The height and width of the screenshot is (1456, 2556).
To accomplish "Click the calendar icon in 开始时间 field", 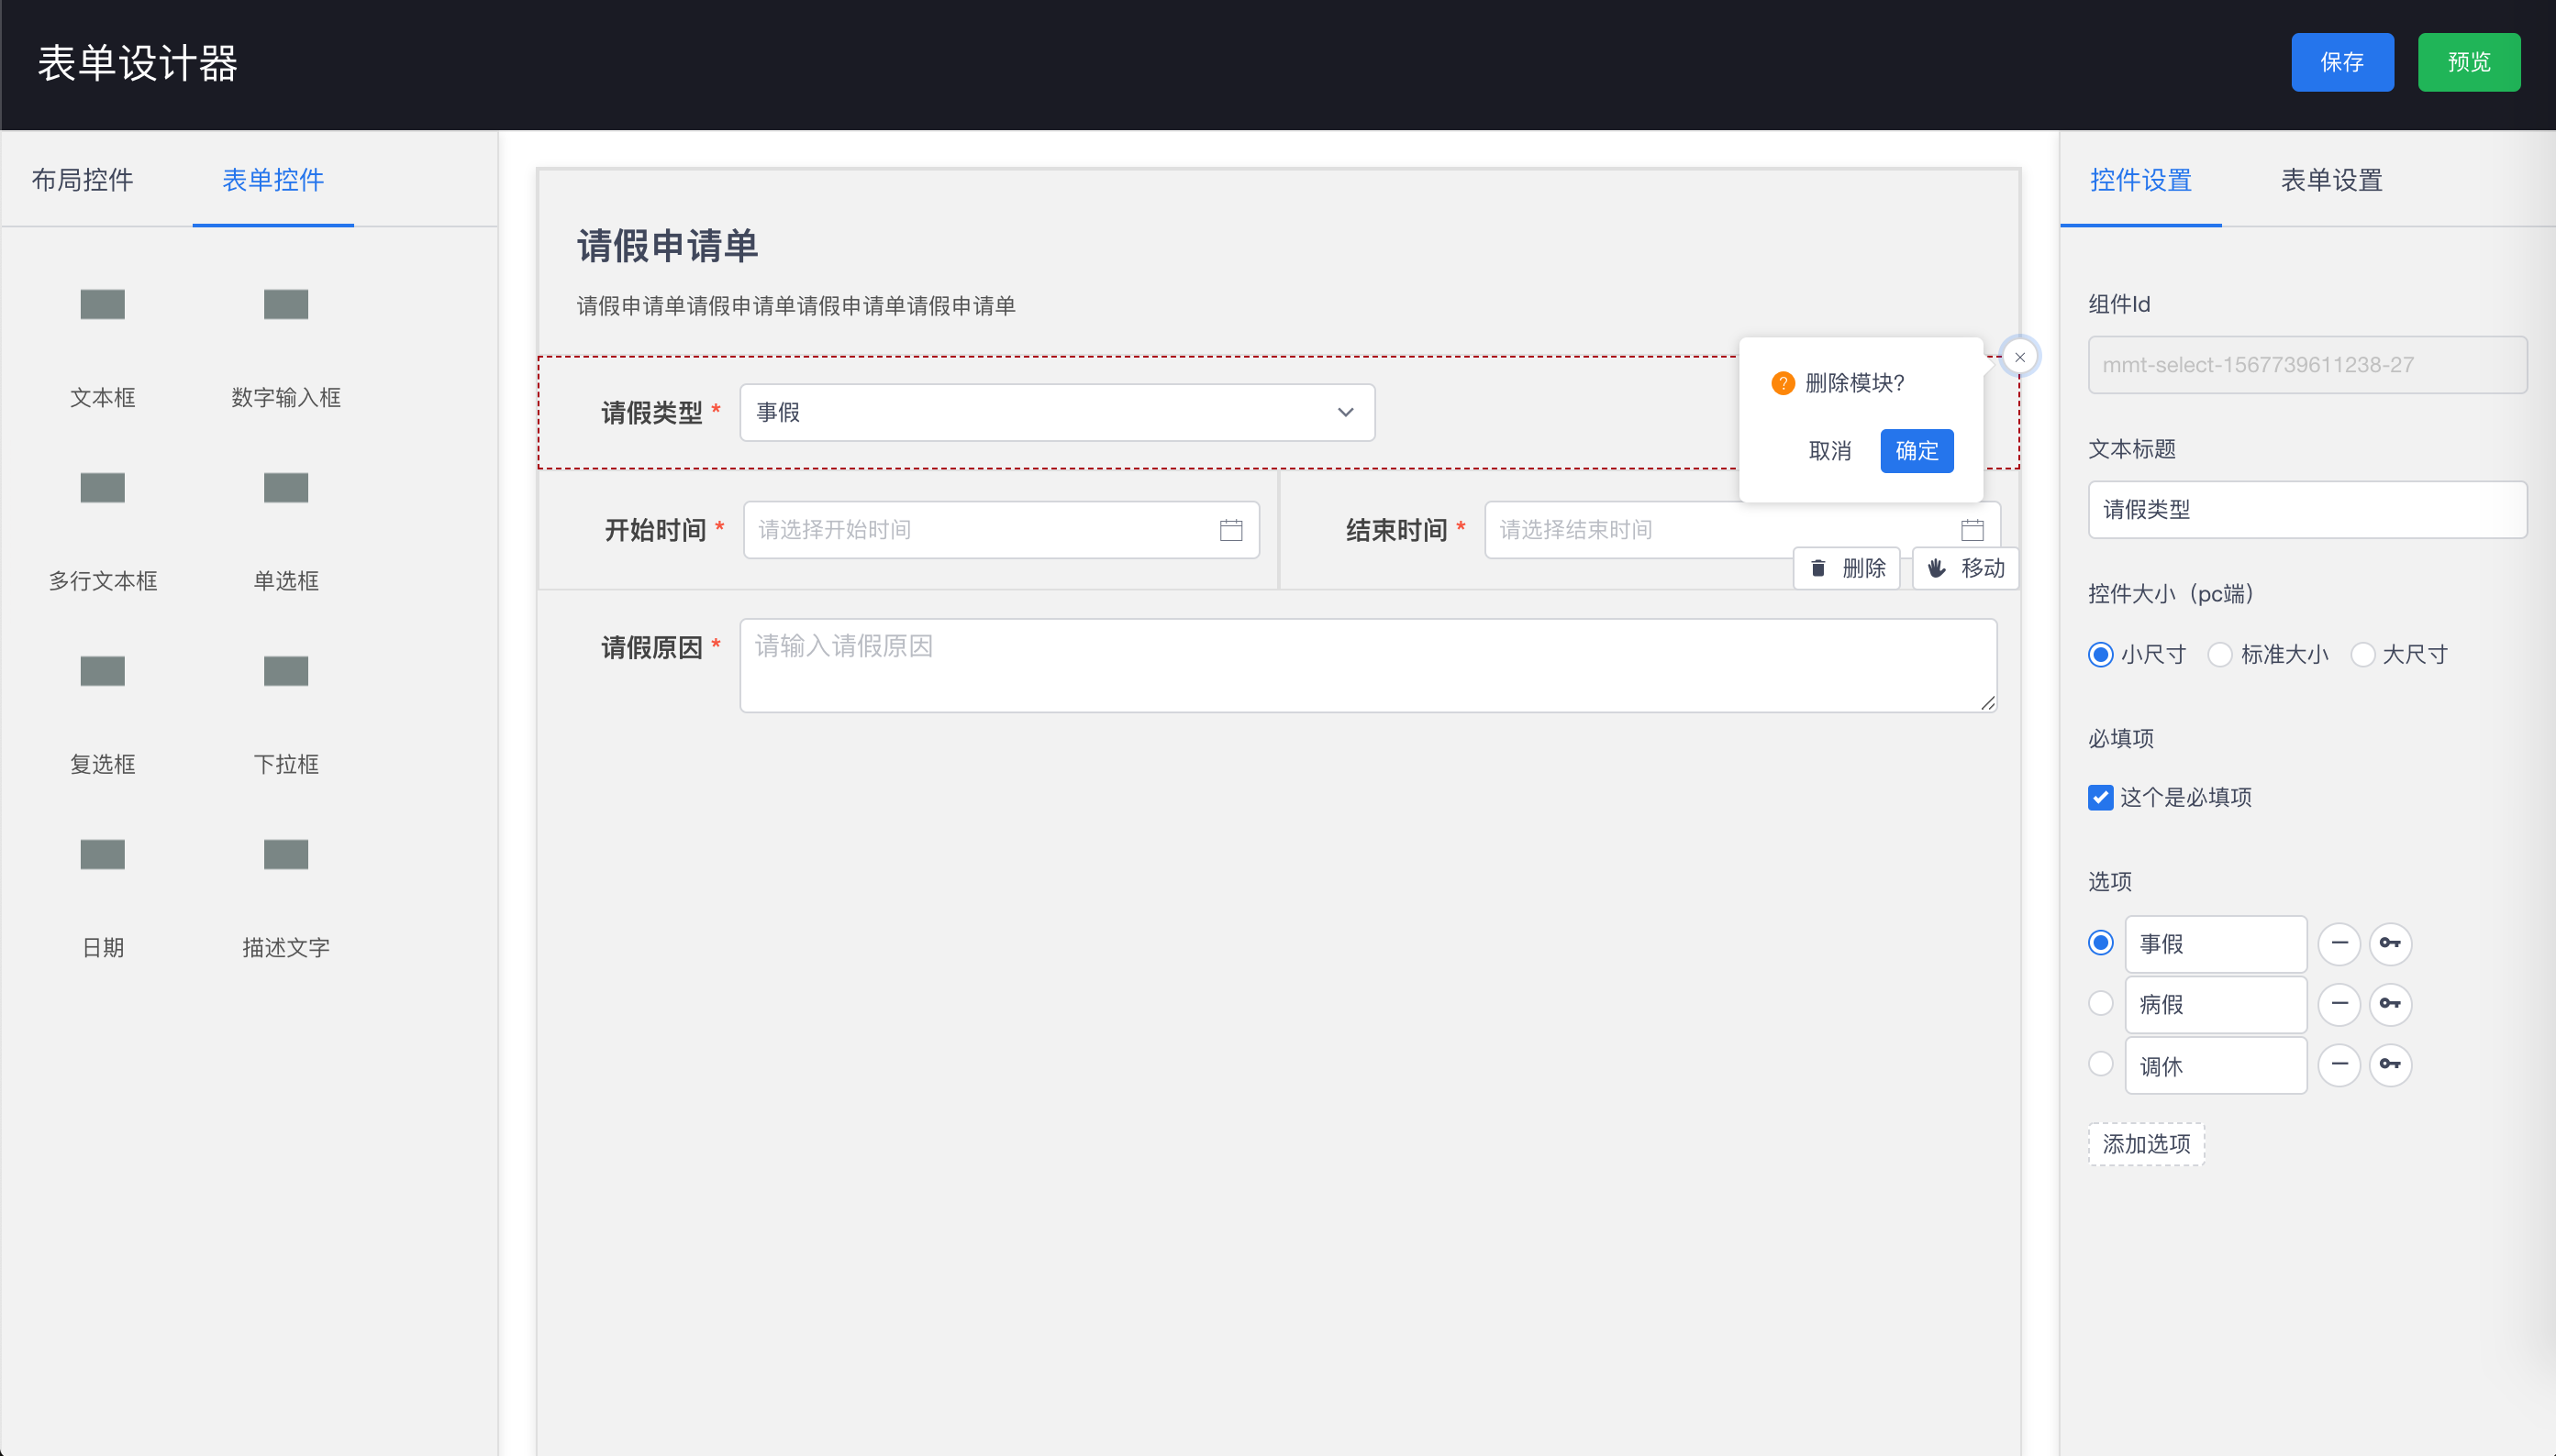I will [x=1230, y=530].
